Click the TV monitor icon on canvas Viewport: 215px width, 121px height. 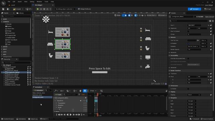148,57
